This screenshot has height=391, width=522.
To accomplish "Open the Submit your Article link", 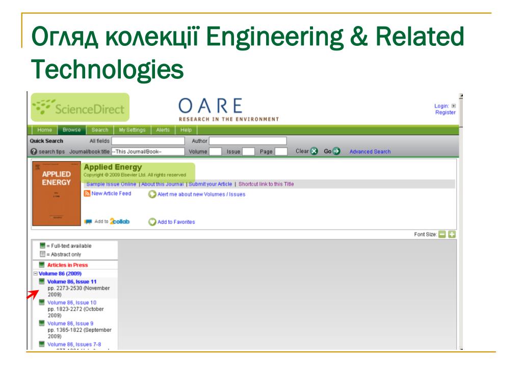I will [211, 184].
